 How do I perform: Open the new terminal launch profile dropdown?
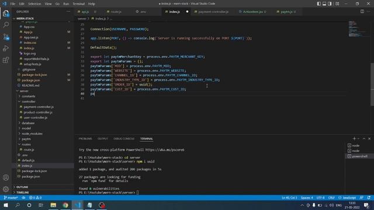358,139
